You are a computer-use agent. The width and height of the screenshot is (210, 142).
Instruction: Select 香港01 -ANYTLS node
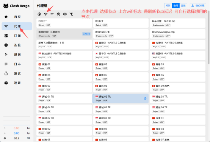click(x=121, y=45)
